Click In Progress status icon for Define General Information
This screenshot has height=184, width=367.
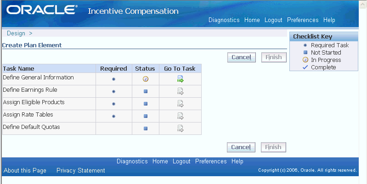146,79
